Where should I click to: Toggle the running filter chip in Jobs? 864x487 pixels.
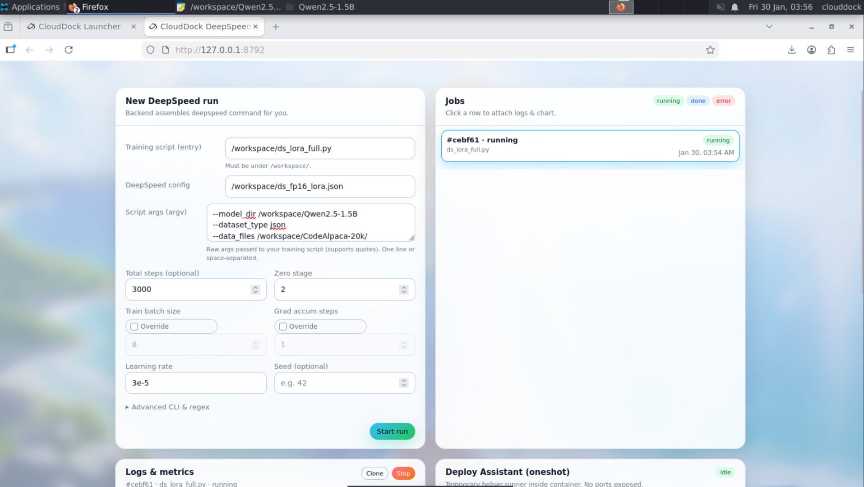pyautogui.click(x=668, y=101)
